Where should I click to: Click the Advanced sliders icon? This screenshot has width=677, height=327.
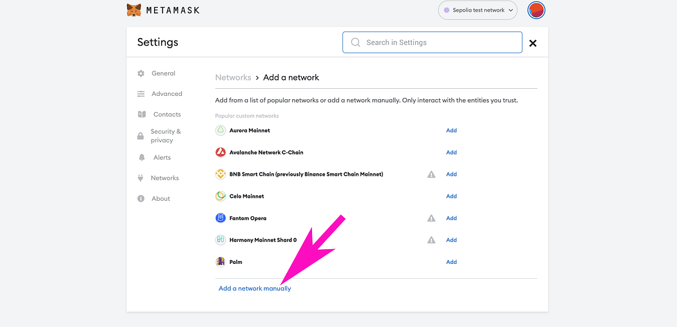pos(141,94)
